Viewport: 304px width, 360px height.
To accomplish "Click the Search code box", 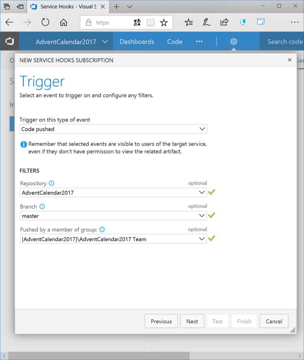I will (282, 41).
